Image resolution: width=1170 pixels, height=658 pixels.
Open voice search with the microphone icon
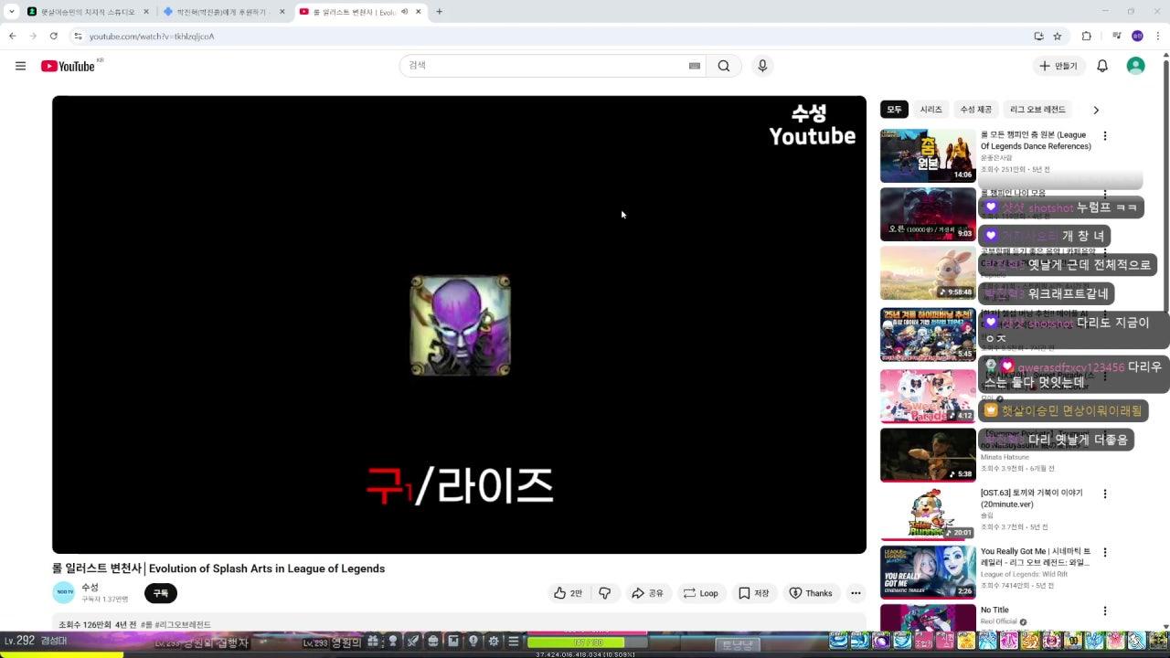click(x=762, y=66)
